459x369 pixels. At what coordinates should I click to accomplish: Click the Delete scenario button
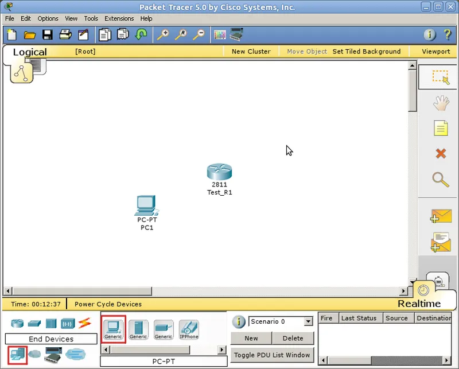click(x=293, y=338)
